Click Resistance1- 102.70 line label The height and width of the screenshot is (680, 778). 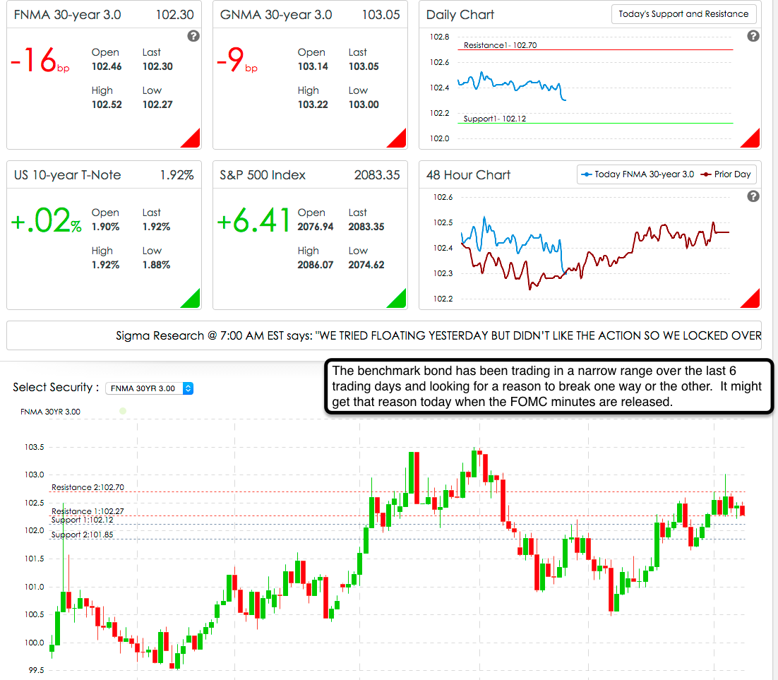click(500, 45)
